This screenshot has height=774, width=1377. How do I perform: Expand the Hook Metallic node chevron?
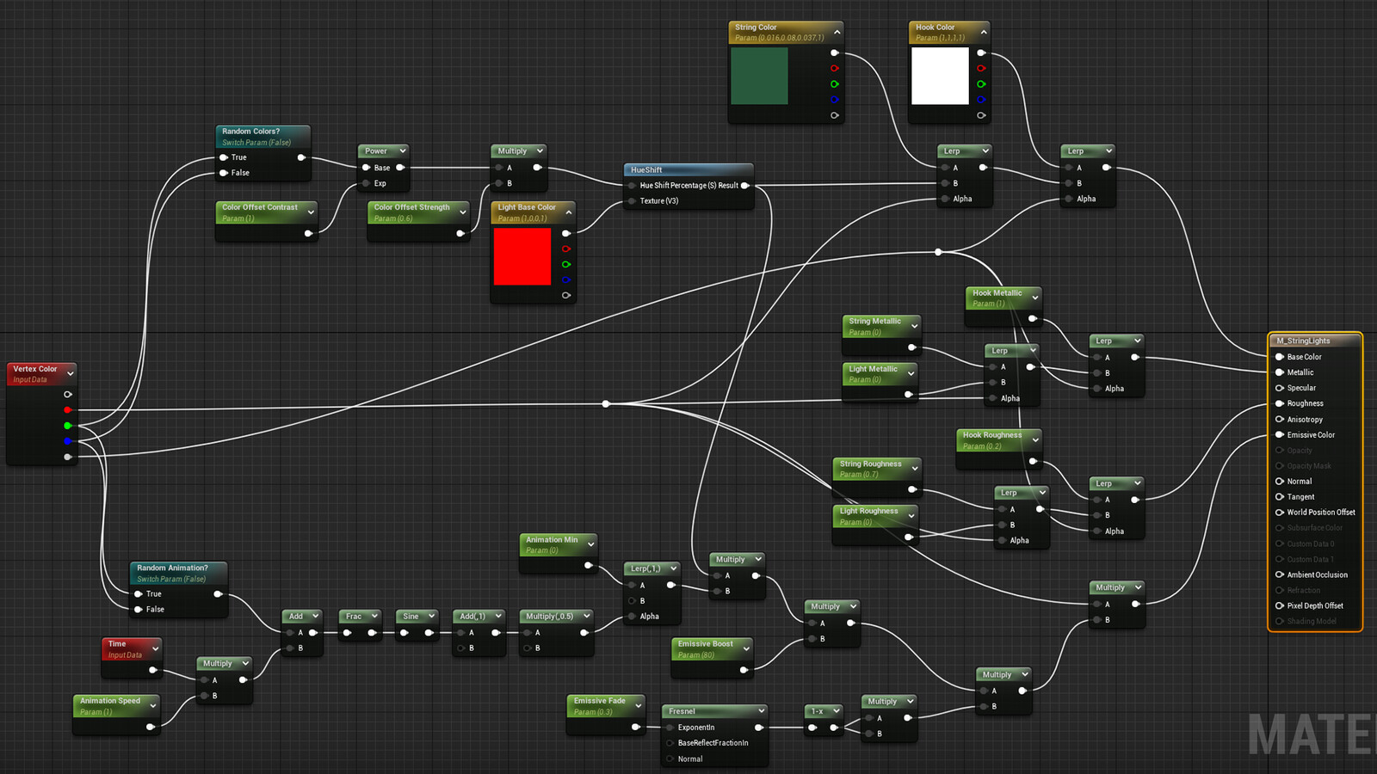point(1034,298)
